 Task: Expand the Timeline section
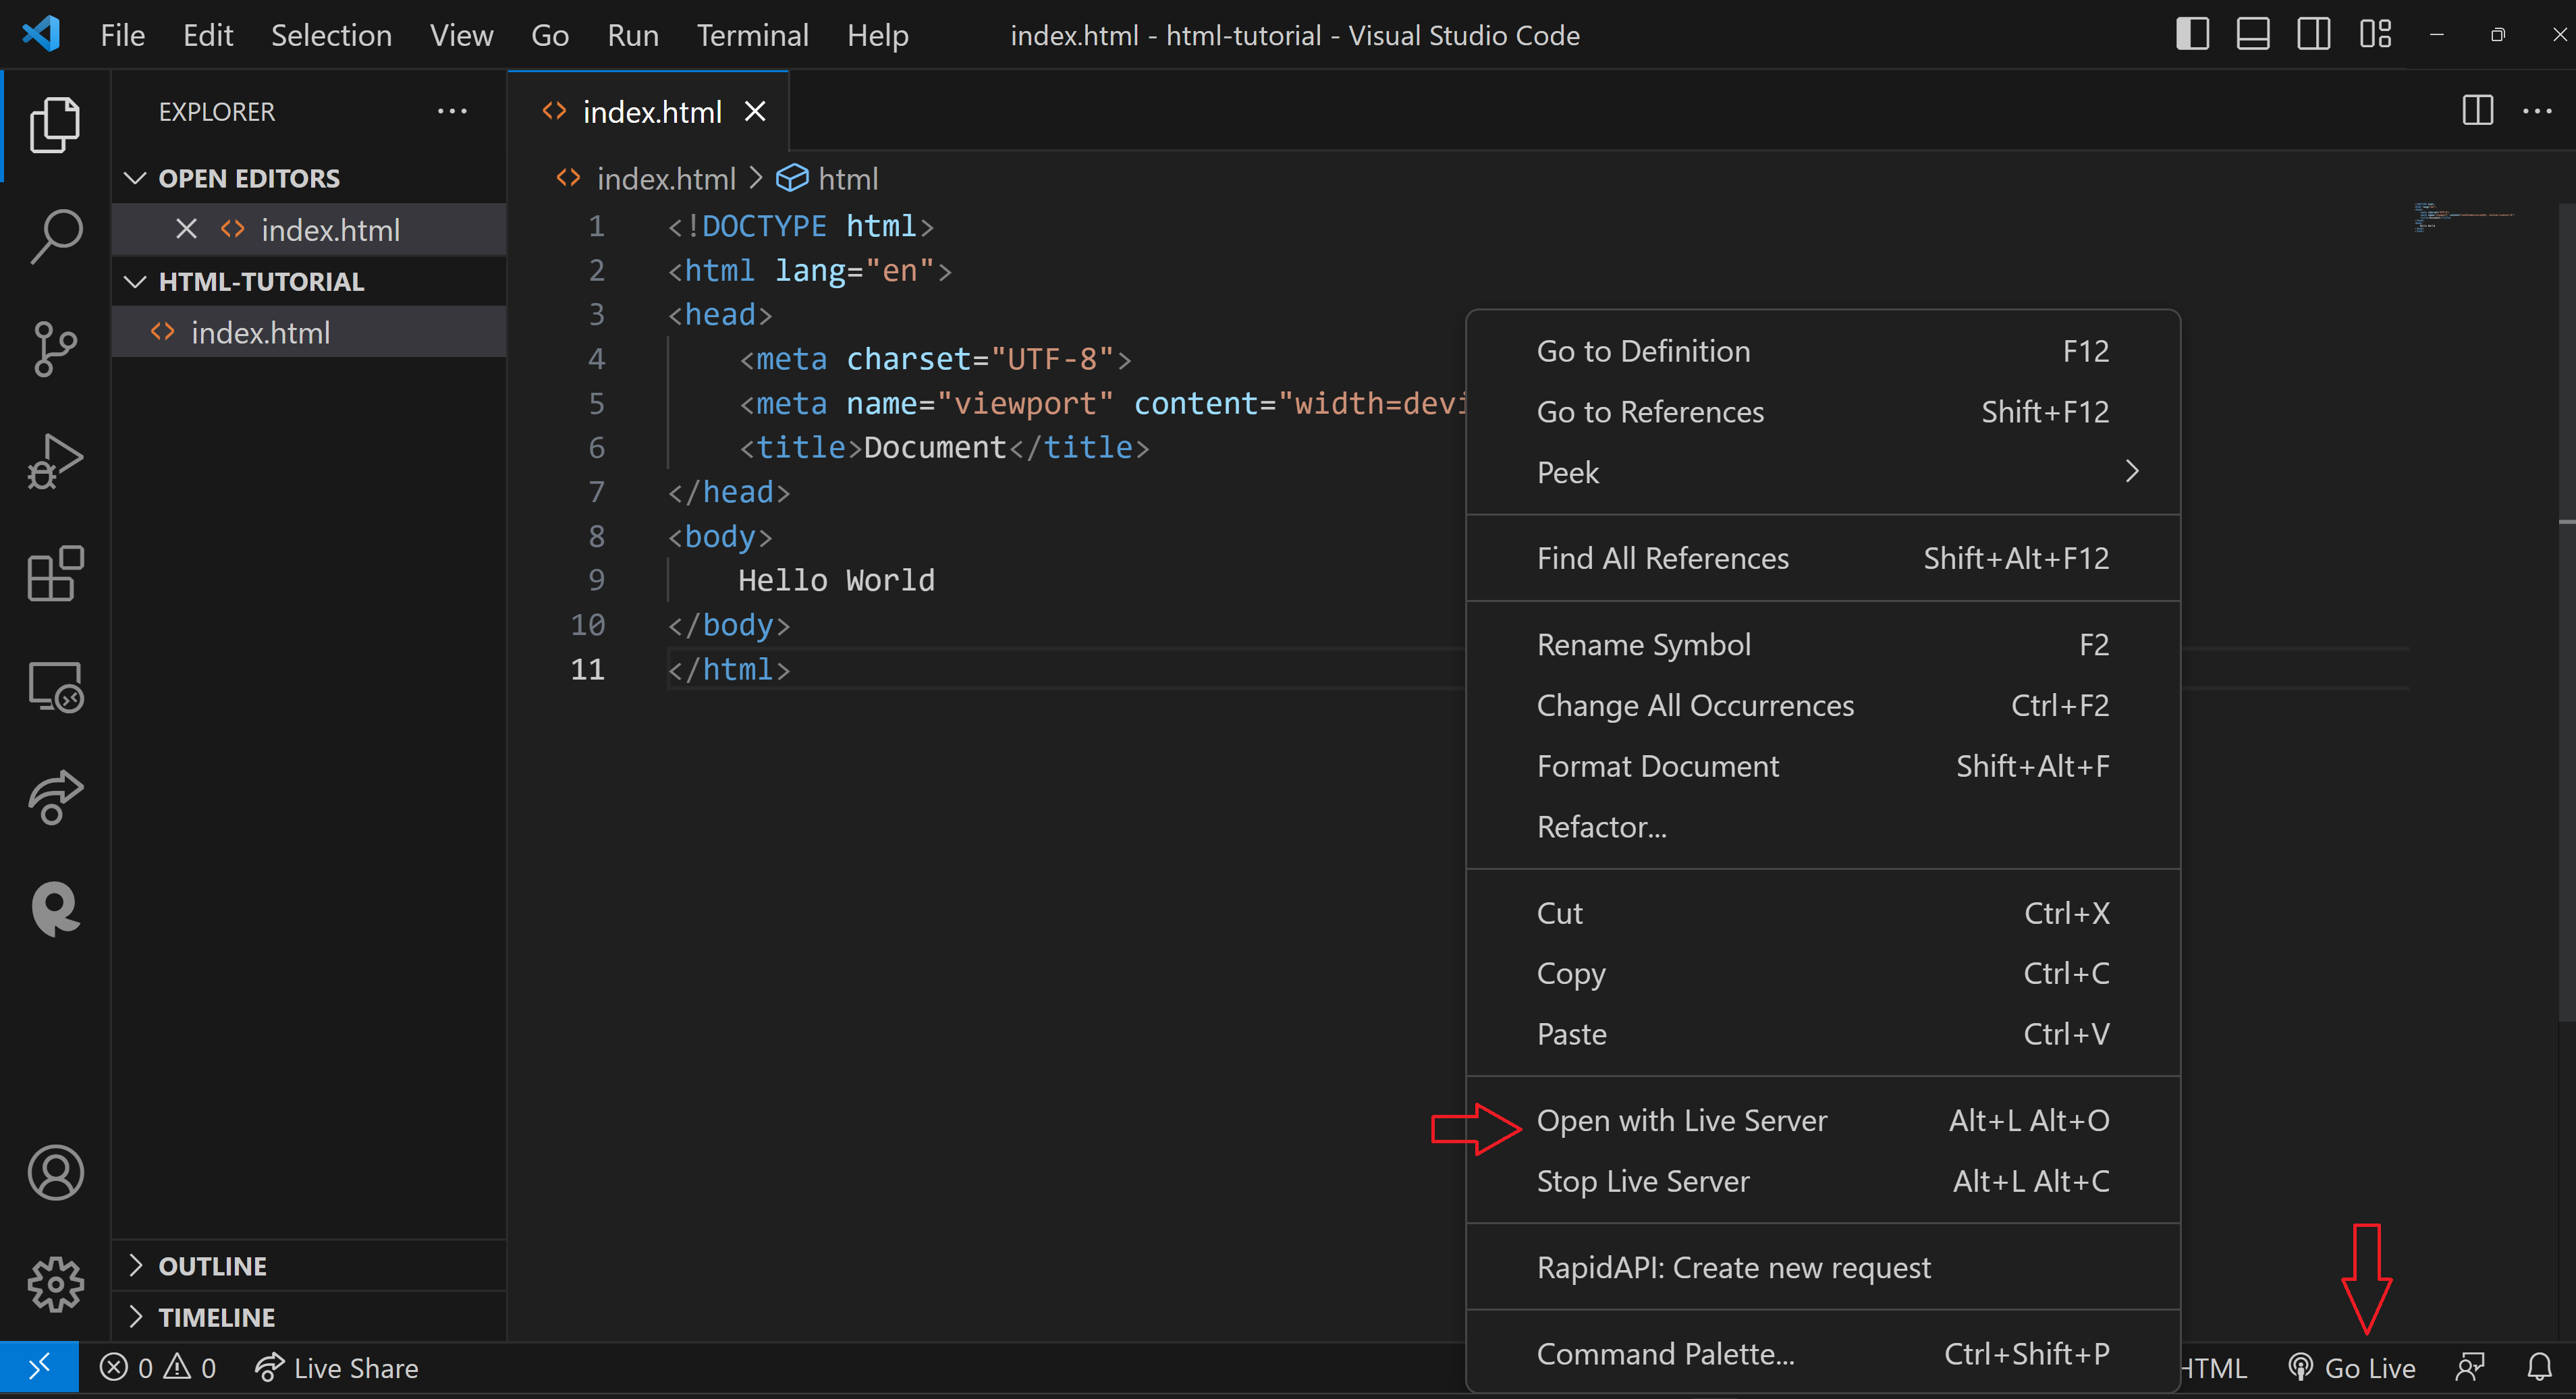[308, 1317]
